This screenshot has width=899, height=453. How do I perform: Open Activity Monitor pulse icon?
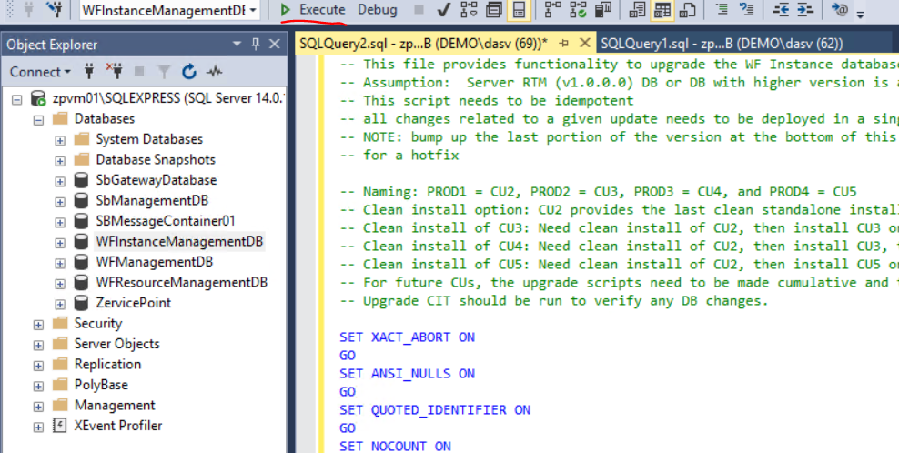(215, 72)
